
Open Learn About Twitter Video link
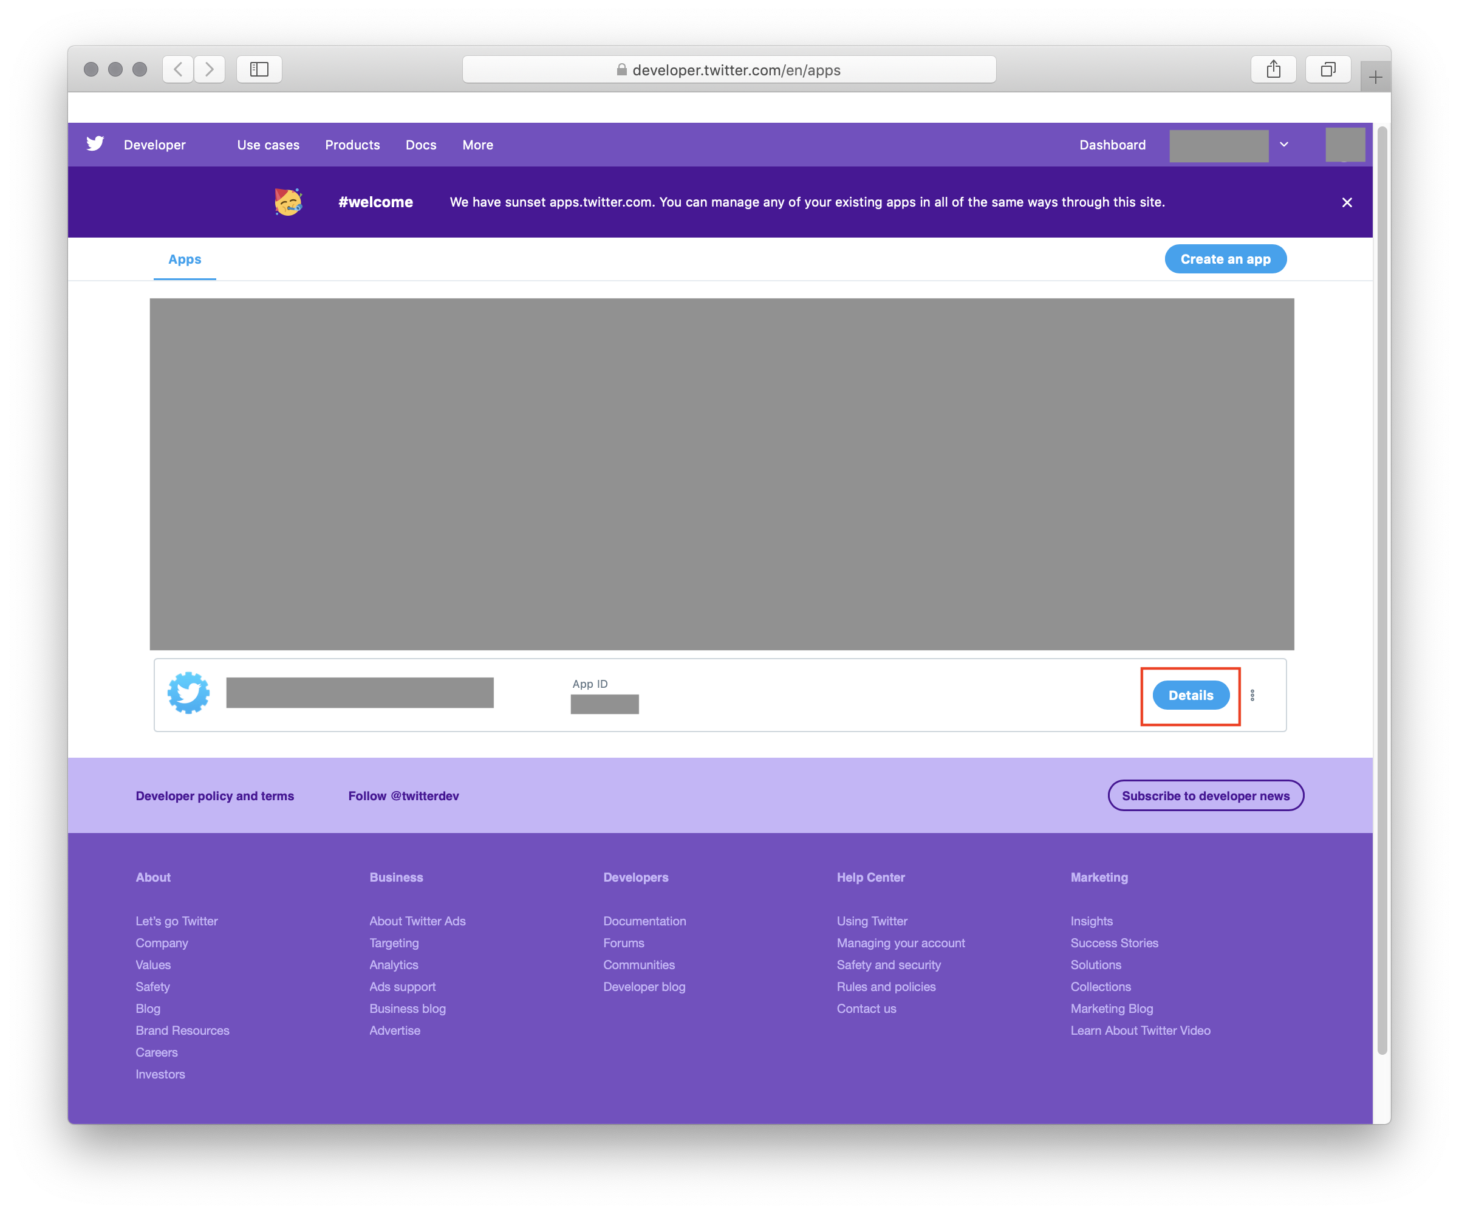[x=1140, y=1031]
